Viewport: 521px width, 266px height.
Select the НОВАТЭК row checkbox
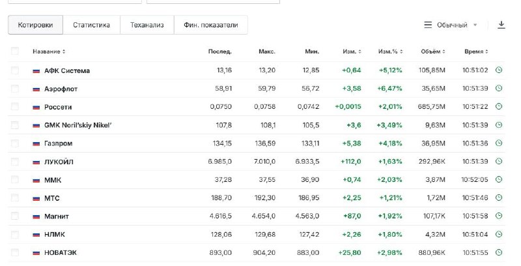[x=15, y=252]
